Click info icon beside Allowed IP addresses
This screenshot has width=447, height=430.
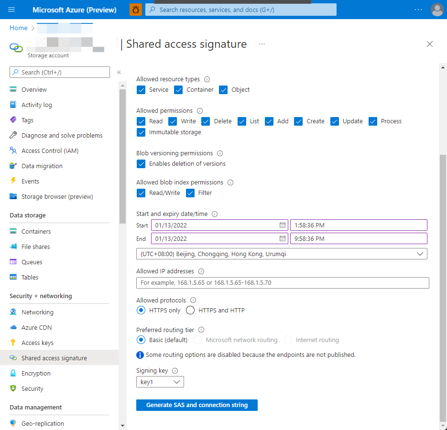point(201,271)
